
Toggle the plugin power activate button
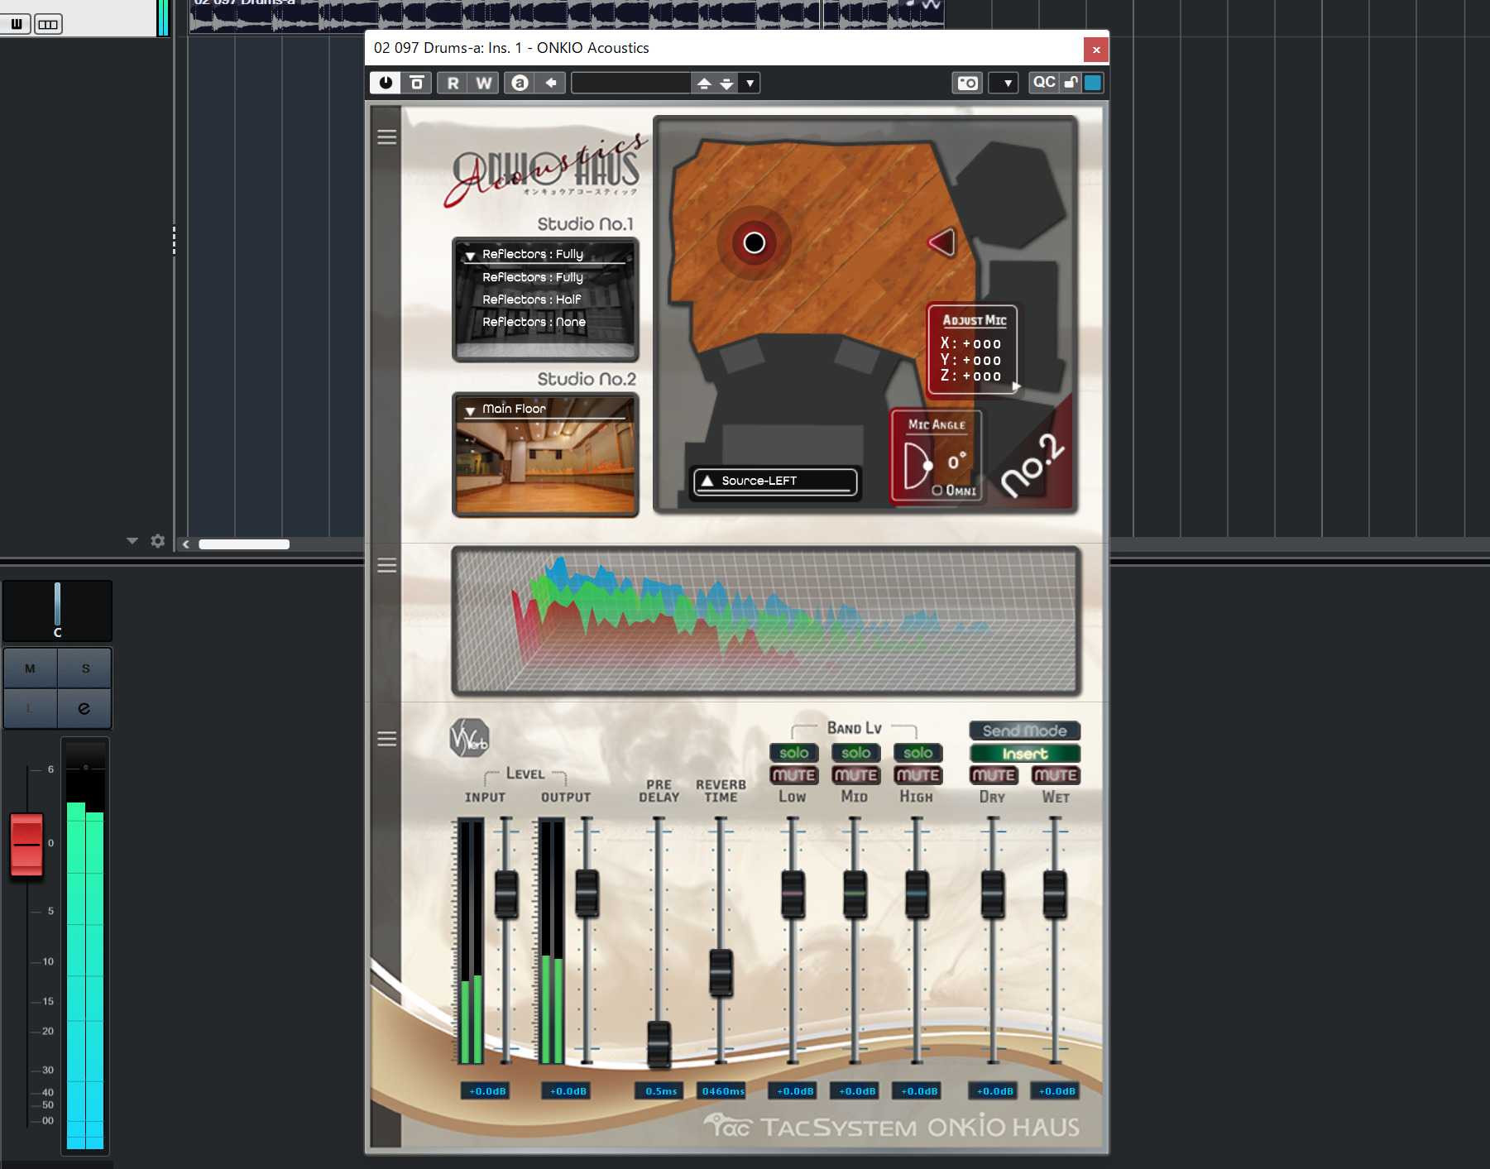pyautogui.click(x=386, y=83)
